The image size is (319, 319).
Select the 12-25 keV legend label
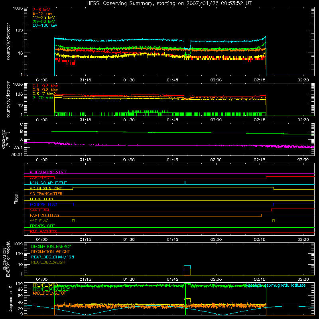coord(43,18)
